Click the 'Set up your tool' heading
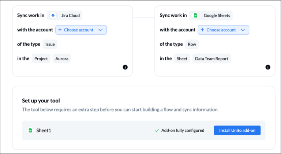This screenshot has height=154, width=281. click(41, 101)
